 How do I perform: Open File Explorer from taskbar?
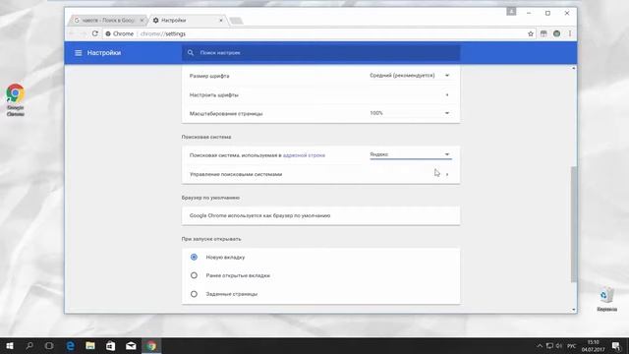tap(90, 346)
